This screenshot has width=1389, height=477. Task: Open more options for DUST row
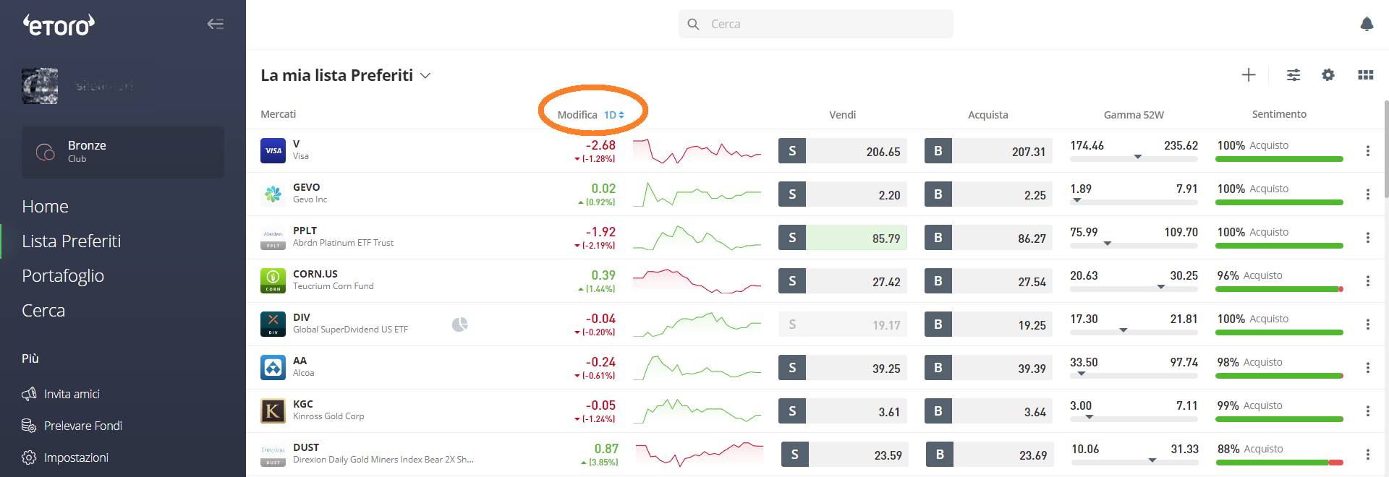(1367, 454)
